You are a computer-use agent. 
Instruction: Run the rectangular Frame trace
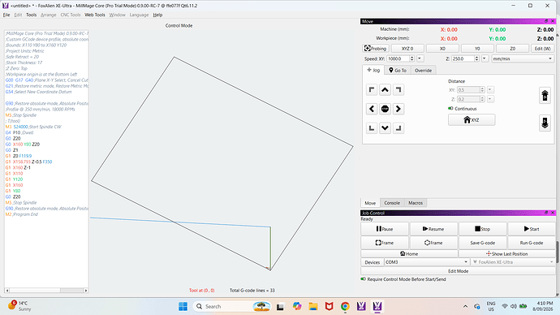(385, 243)
